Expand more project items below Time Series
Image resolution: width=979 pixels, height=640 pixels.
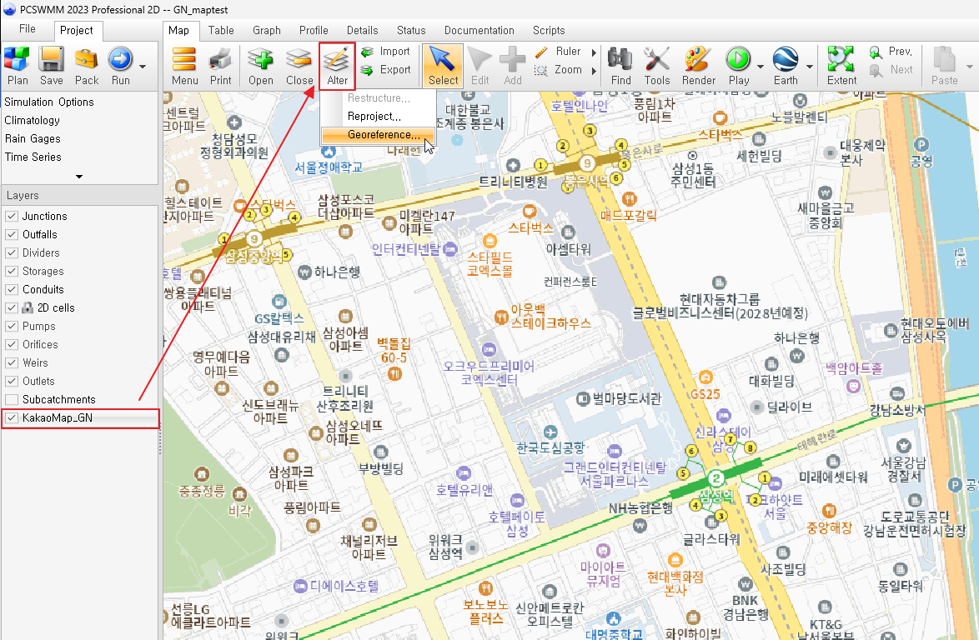pyautogui.click(x=78, y=177)
